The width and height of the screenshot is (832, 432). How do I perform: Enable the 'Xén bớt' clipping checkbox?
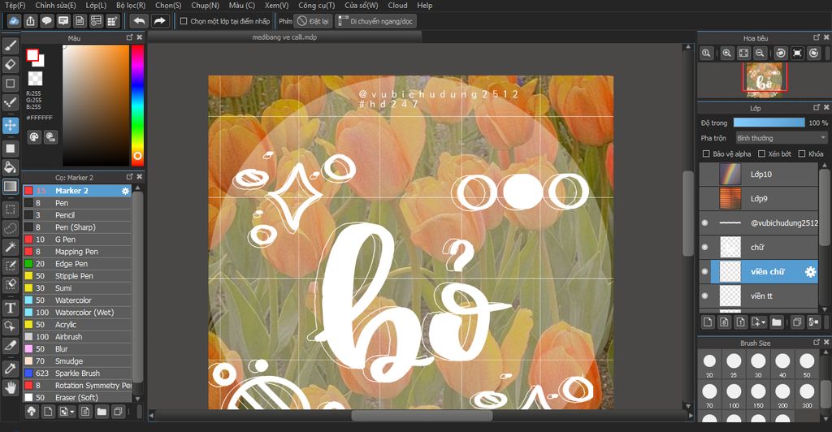click(761, 153)
